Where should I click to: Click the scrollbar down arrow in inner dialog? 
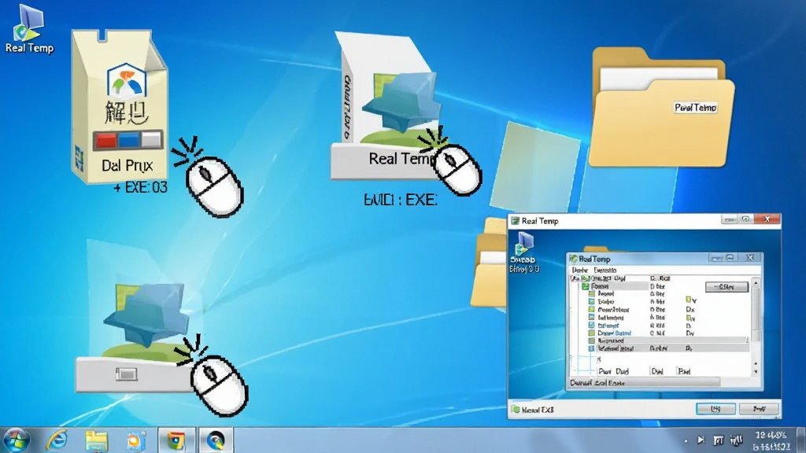[756, 371]
